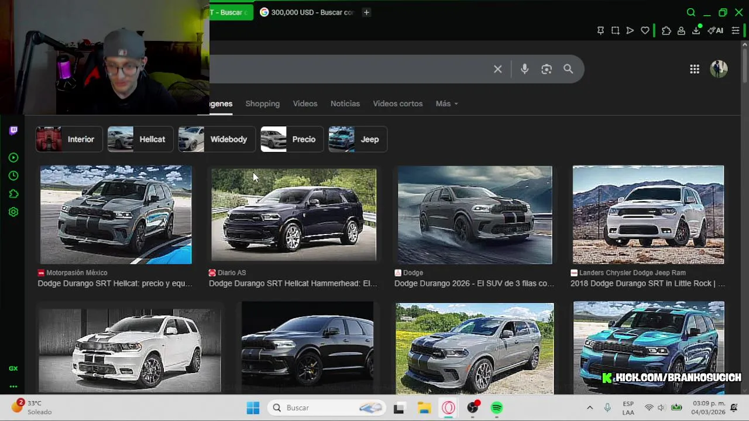The height and width of the screenshot is (421, 749).
Task: Open the AI assistant button in toolbar
Action: click(715, 30)
